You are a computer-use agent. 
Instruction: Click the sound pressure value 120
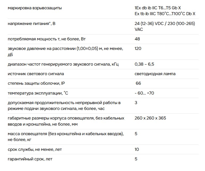(x=138, y=49)
